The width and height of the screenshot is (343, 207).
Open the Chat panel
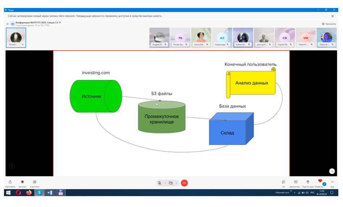click(283, 182)
